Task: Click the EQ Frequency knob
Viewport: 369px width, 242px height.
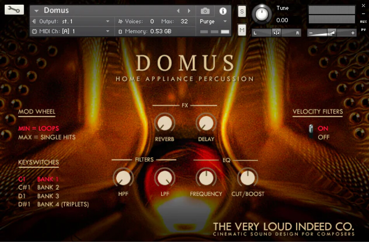Action: [206, 178]
